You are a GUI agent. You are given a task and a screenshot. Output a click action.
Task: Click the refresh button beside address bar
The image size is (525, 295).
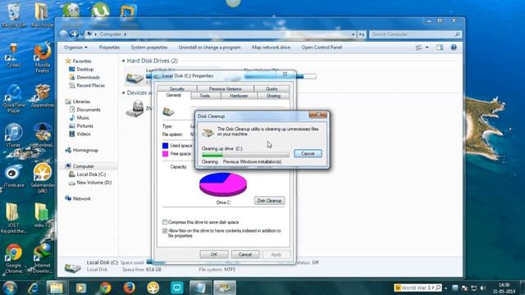coord(362,34)
